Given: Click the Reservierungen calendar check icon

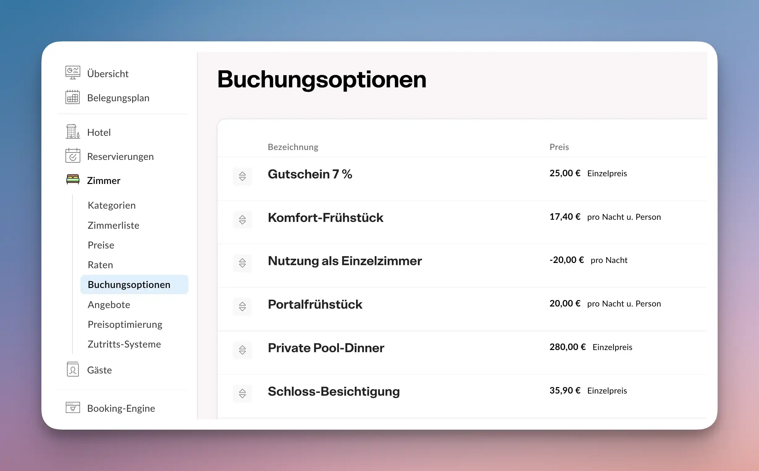Looking at the screenshot, I should (x=73, y=156).
